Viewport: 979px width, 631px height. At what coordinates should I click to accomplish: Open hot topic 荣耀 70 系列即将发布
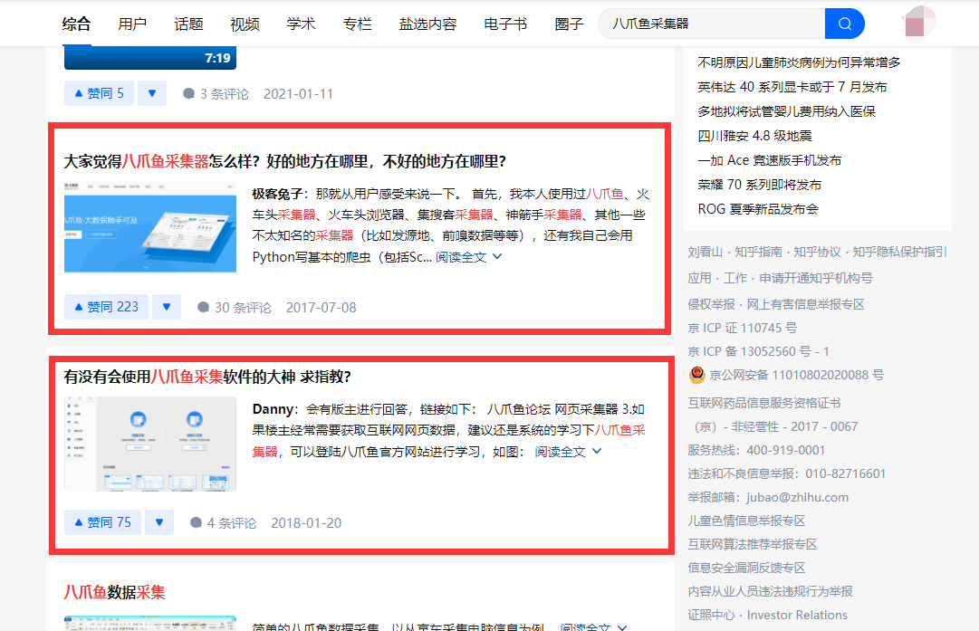pos(759,184)
